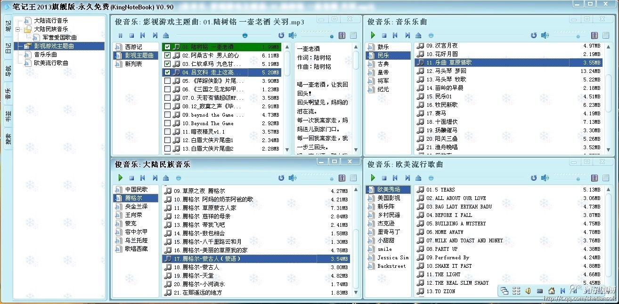The width and height of the screenshot is (619, 304).
Task: Collapse the 大陆民族音乐 tree node
Action: pos(18,29)
